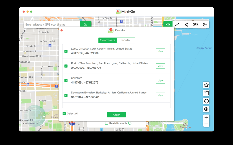Uncheck the Port of San Francisco favorite

pos(66,66)
